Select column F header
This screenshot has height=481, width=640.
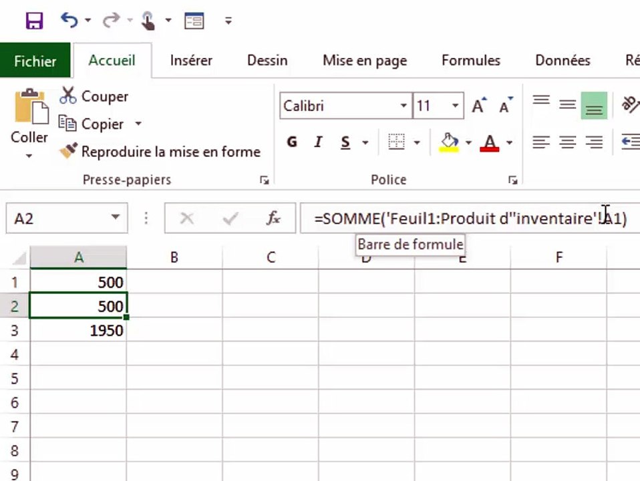558,257
